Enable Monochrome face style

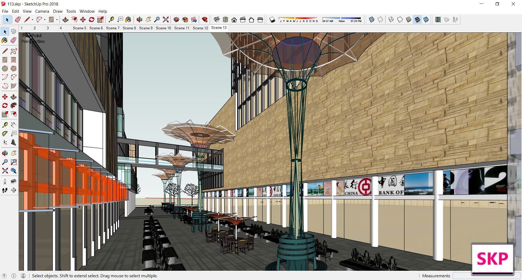(426, 20)
